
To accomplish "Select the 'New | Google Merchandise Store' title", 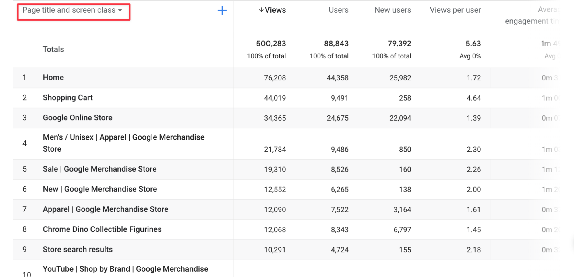I will (100, 189).
